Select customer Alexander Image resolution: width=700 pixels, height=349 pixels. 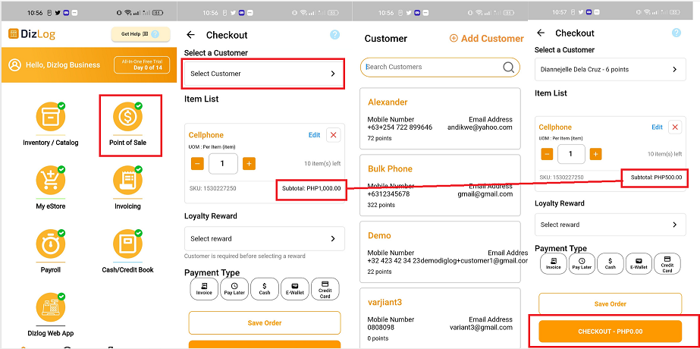point(440,118)
